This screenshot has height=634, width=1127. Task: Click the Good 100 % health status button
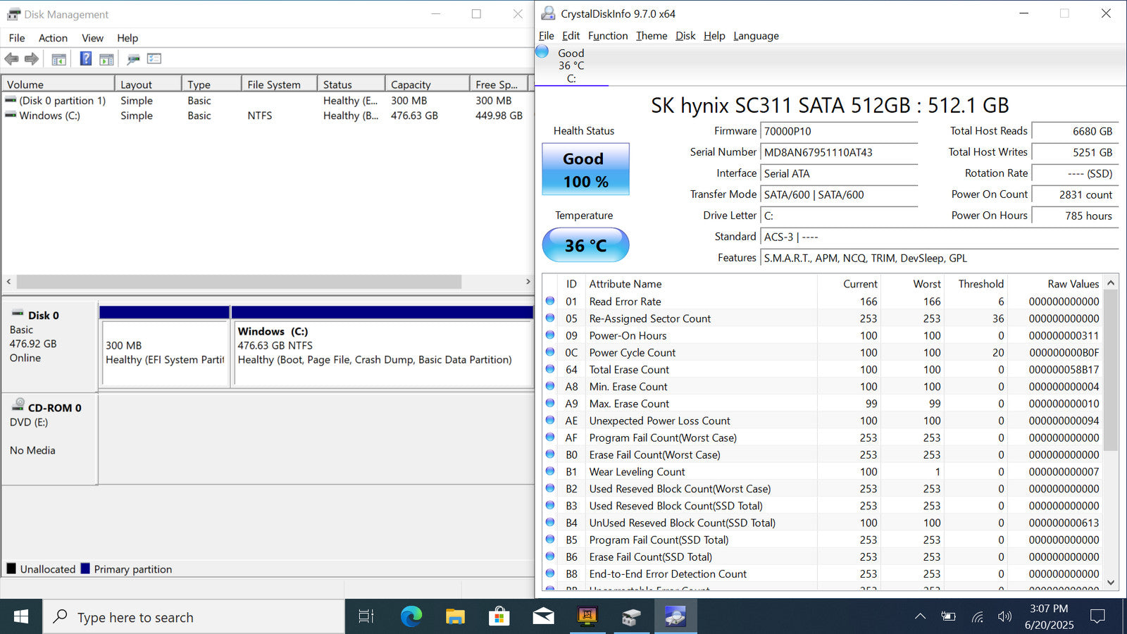coord(585,170)
